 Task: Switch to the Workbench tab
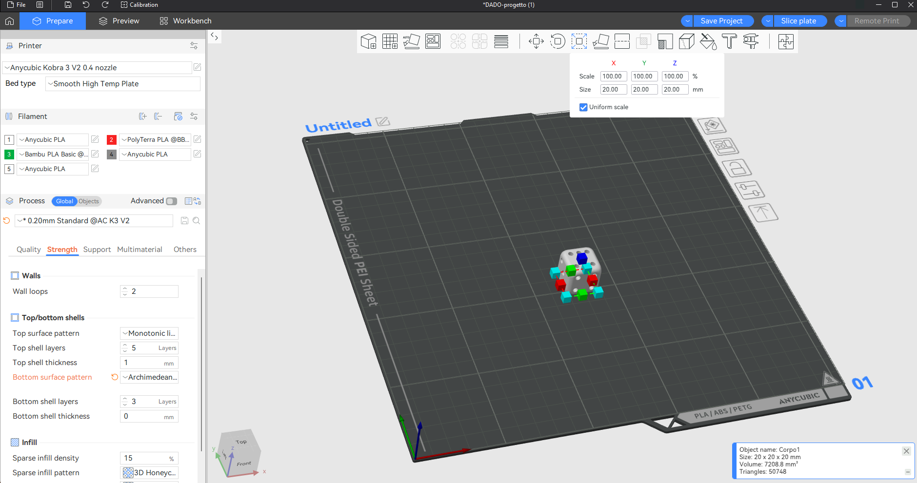click(x=185, y=21)
